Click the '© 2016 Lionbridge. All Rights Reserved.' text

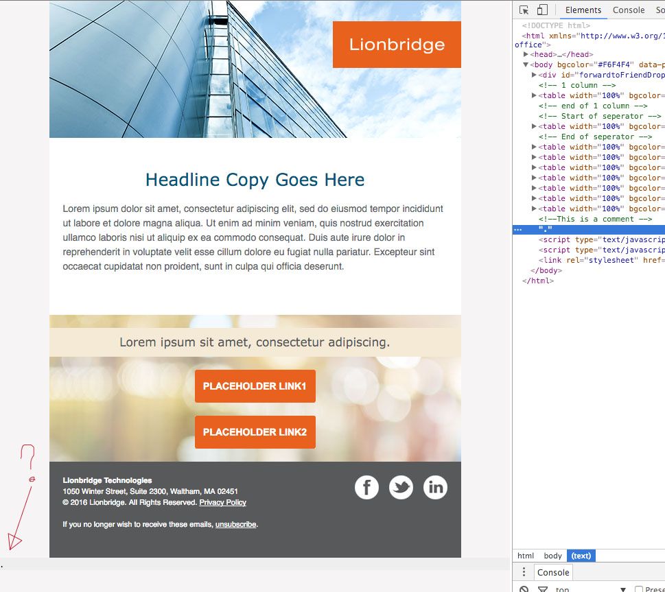click(130, 502)
